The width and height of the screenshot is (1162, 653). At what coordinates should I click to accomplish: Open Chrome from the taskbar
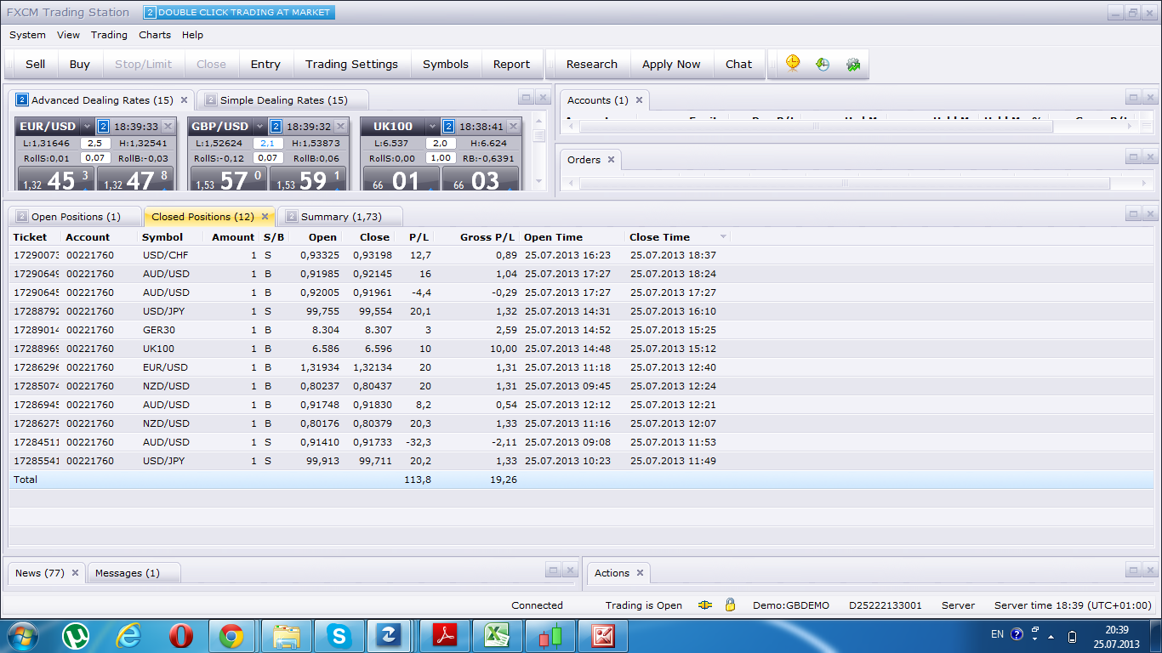[231, 635]
